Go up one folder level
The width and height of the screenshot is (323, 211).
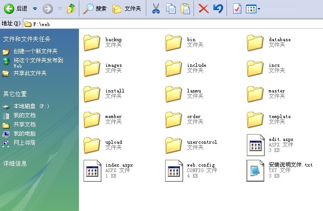pos(71,8)
